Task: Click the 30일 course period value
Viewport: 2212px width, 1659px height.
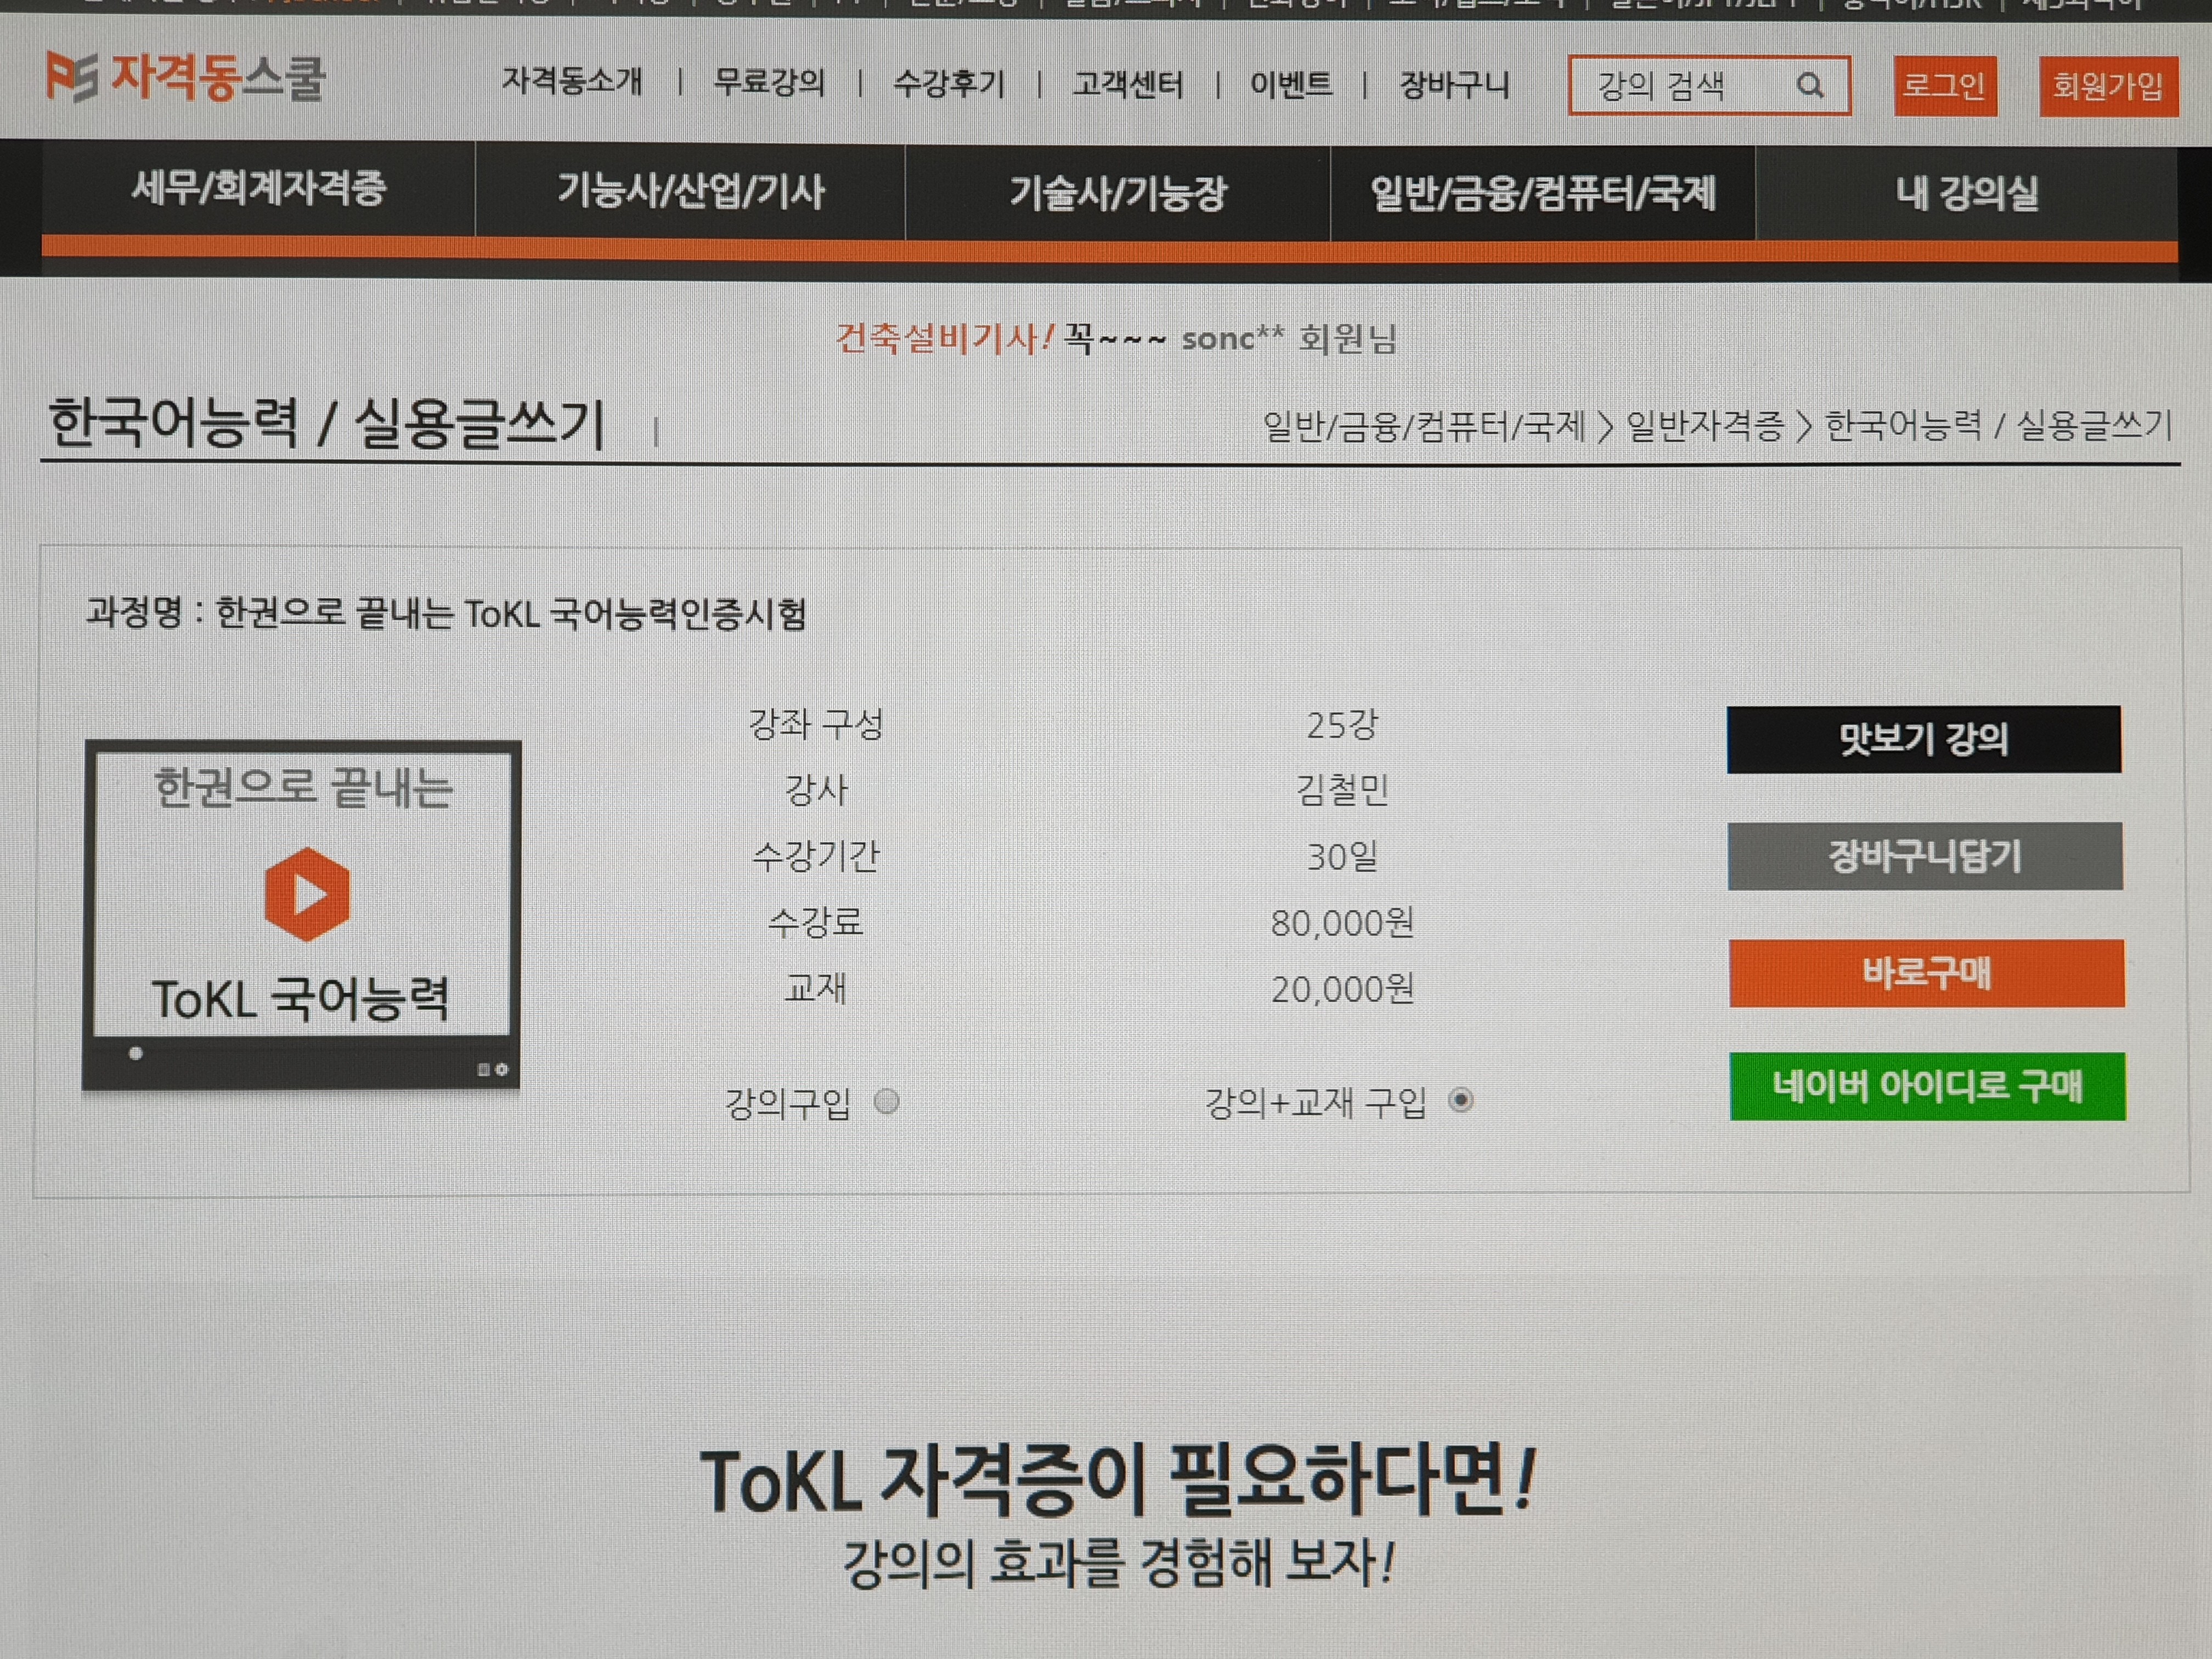Action: pyautogui.click(x=1342, y=856)
